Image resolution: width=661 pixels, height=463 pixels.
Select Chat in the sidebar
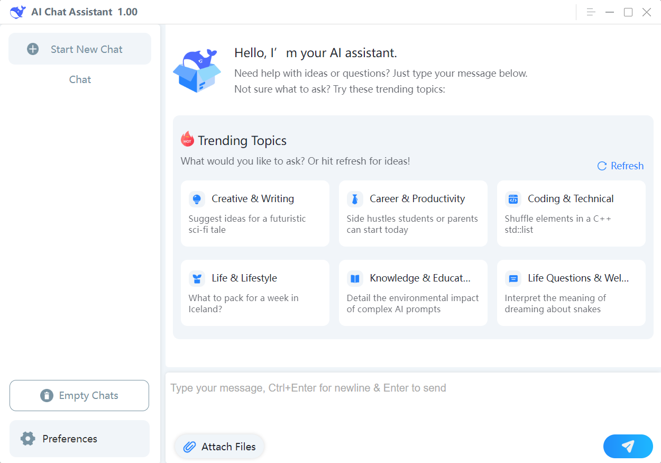(x=80, y=79)
